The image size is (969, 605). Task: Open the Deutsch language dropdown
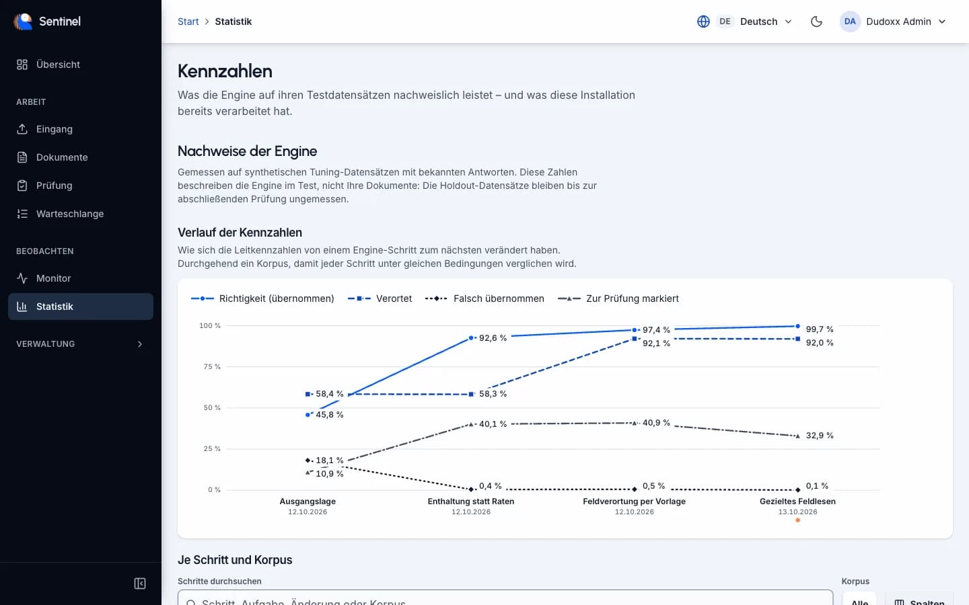745,22
